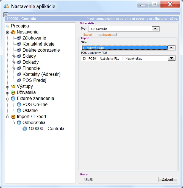183x188 pixels.
Task: Click the H button in top-left corner
Action: click(x=6, y=15)
